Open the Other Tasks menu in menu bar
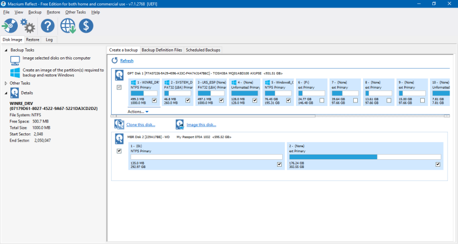 coord(74,12)
